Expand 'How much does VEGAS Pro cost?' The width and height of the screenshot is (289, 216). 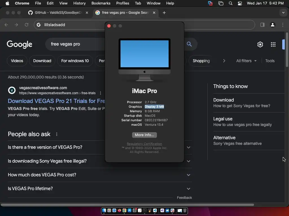click(100, 175)
